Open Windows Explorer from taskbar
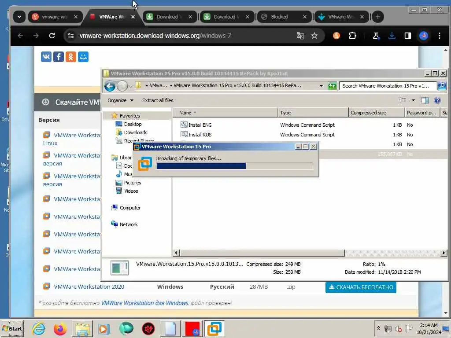 (x=82, y=329)
